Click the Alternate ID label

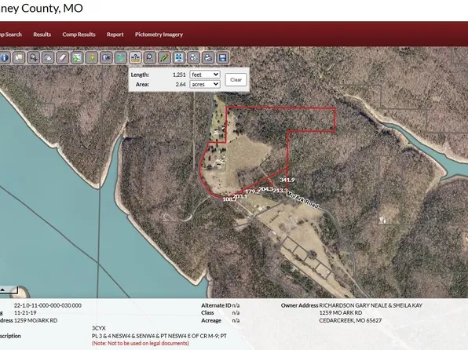[x=216, y=305]
